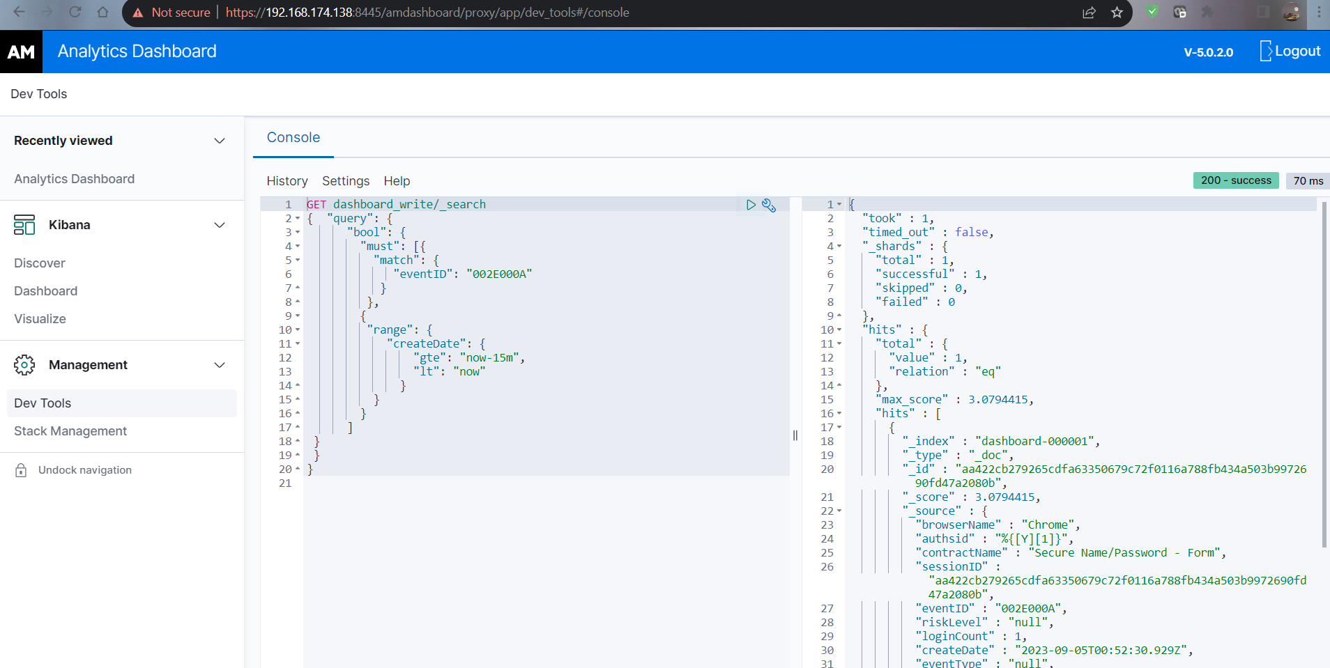Open recently viewed Analytics Dashboard link
The height and width of the screenshot is (668, 1330).
pos(75,179)
